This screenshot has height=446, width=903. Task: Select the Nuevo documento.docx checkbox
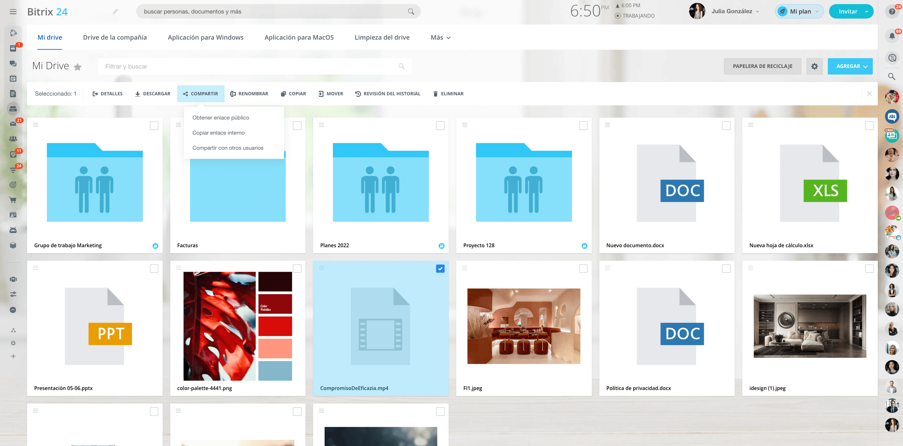pyautogui.click(x=726, y=125)
